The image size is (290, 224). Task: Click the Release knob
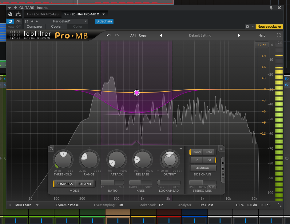[x=142, y=159]
